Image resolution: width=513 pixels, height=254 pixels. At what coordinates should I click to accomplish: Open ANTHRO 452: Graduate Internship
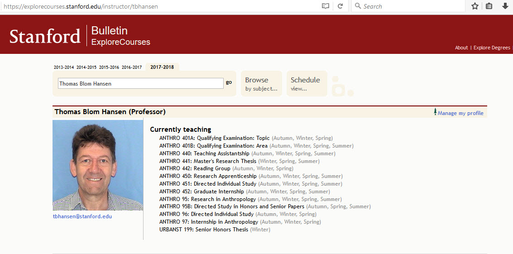[x=201, y=192]
